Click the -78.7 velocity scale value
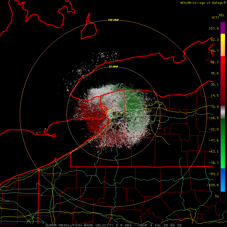The width and height of the screenshot is (227, 227). [214, 163]
